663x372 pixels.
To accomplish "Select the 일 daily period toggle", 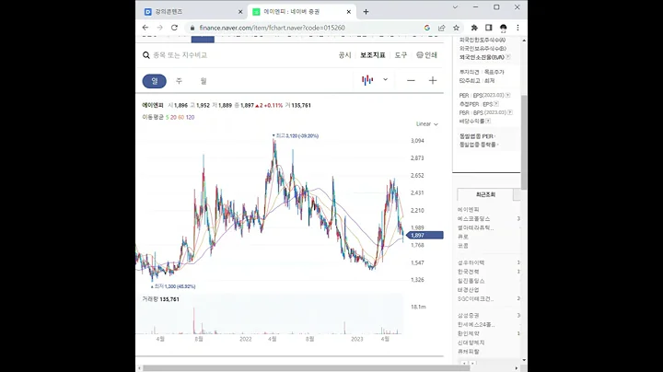I will click(x=155, y=81).
